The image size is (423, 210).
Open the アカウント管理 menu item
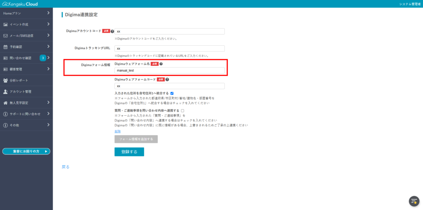point(26,92)
